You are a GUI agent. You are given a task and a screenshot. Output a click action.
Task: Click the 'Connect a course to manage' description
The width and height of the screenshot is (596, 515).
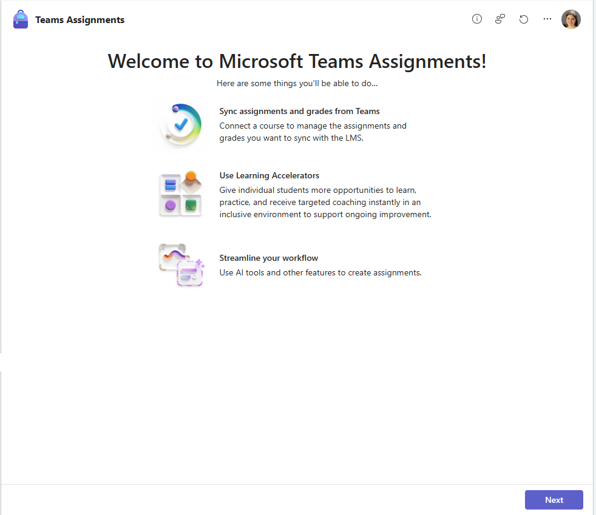pyautogui.click(x=313, y=132)
